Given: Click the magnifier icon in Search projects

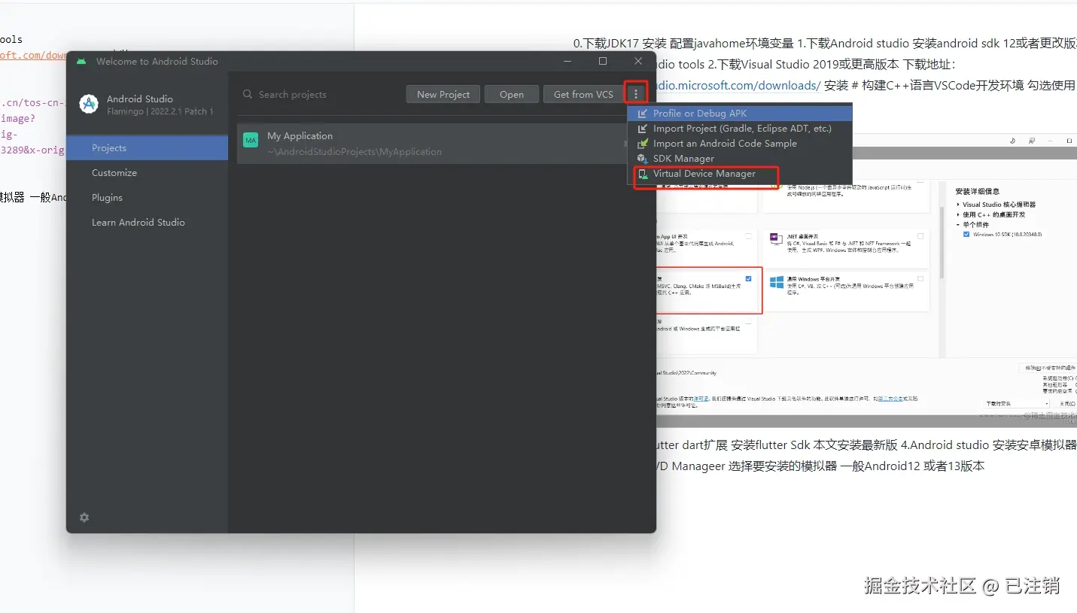Looking at the screenshot, I should coord(248,94).
